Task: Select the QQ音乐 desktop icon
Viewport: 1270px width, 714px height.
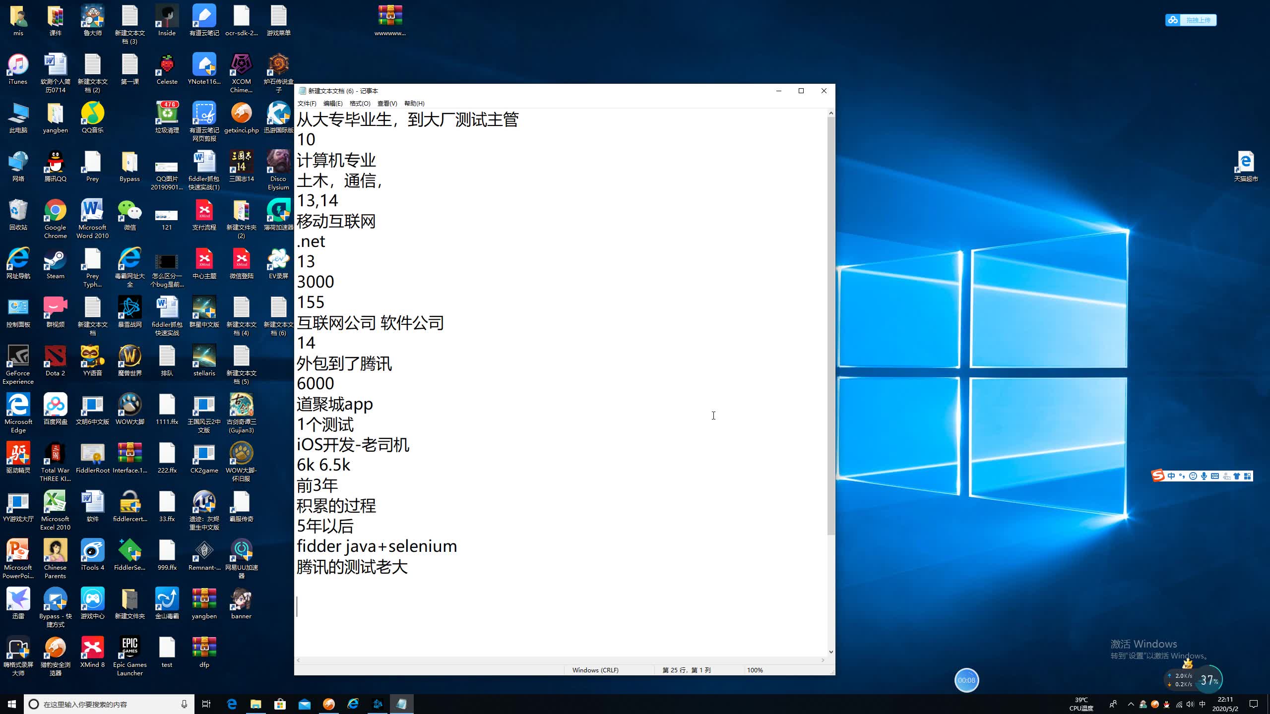Action: tap(93, 118)
